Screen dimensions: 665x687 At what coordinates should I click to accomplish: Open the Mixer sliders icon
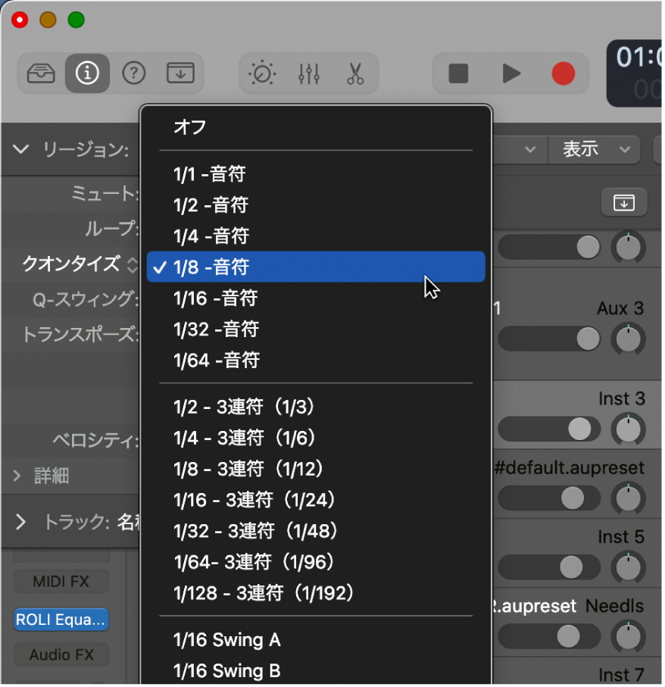click(x=309, y=73)
